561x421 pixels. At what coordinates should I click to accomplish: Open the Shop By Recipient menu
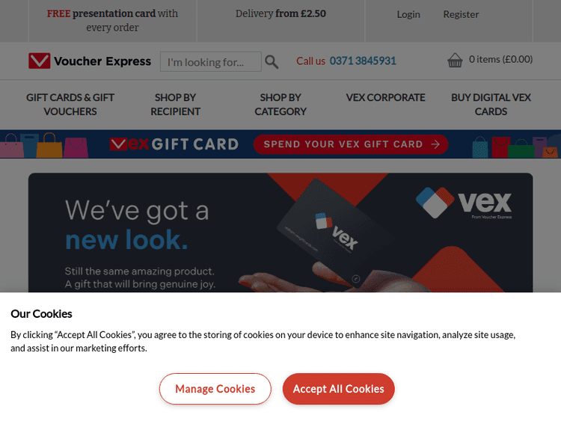pyautogui.click(x=175, y=105)
